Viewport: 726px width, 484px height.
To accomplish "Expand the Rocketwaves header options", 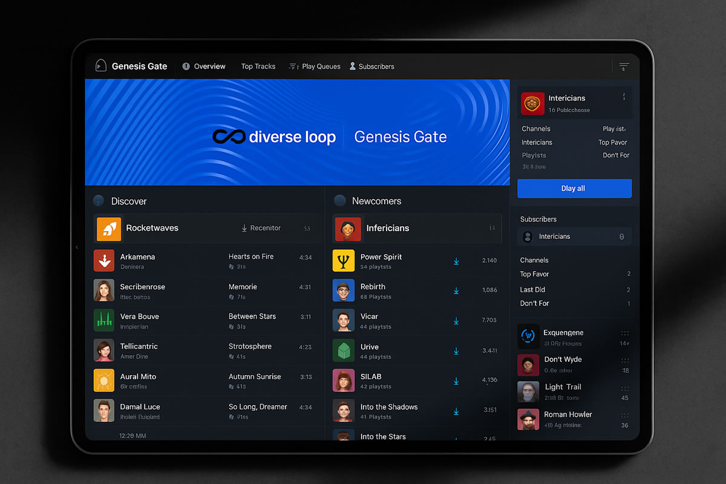I will (307, 228).
